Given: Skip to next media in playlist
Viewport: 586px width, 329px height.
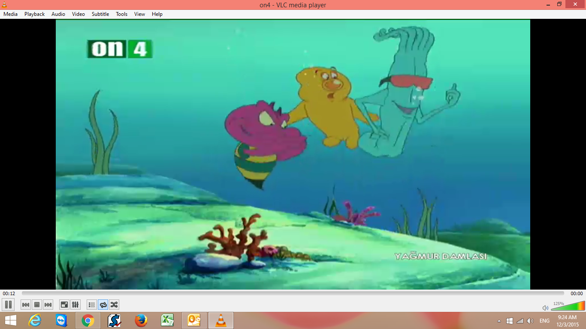Looking at the screenshot, I should pyautogui.click(x=48, y=305).
